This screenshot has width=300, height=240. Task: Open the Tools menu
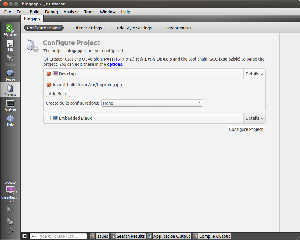89,12
